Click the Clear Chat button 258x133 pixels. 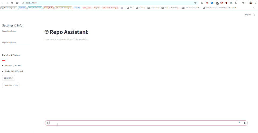(9, 78)
